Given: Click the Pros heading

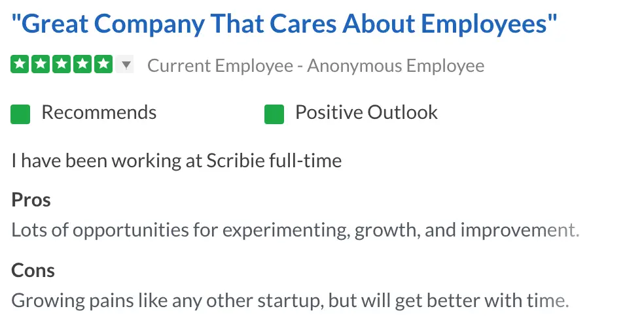Looking at the screenshot, I should [31, 200].
